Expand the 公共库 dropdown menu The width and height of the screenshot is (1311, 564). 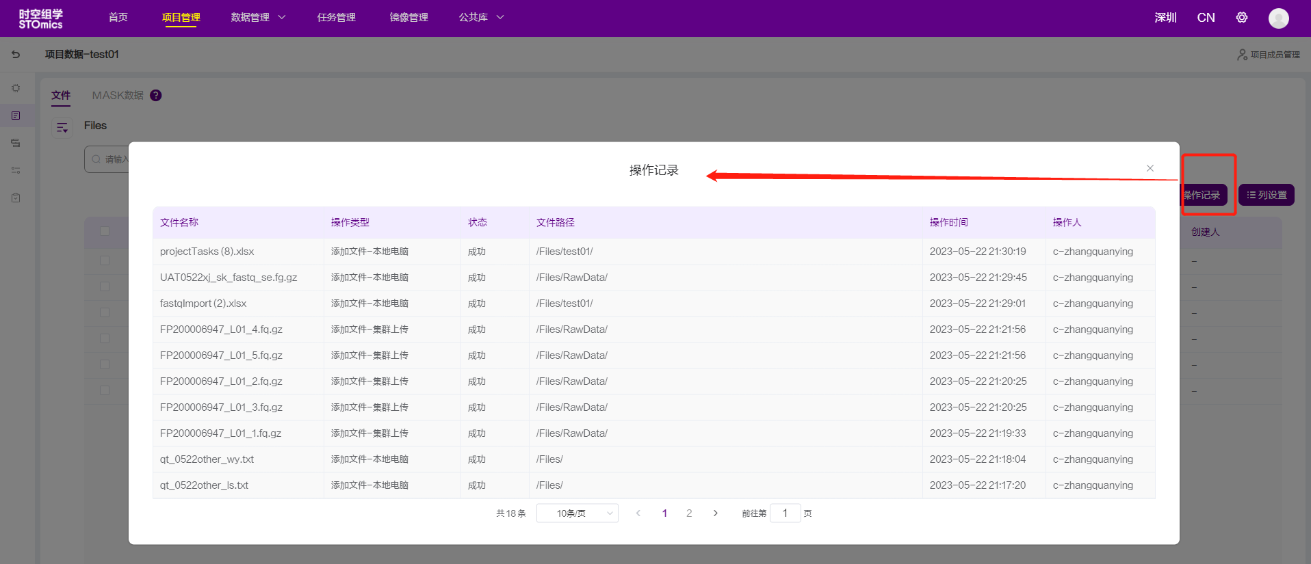[x=481, y=18]
